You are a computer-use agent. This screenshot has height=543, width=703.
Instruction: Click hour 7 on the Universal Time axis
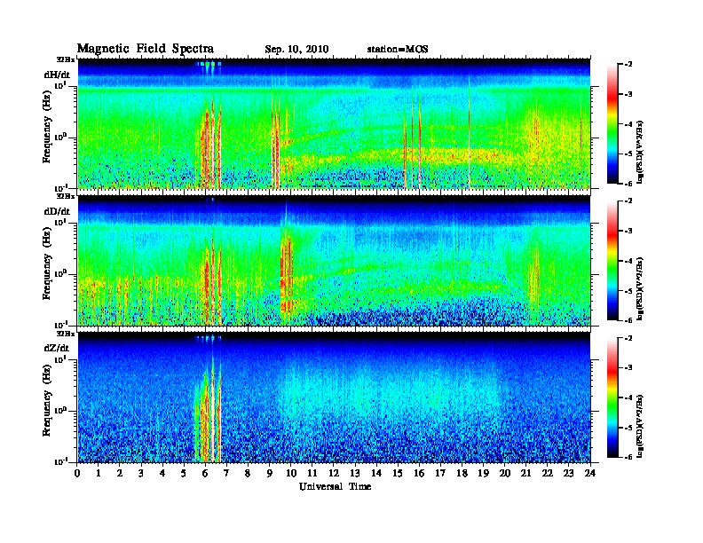pyautogui.click(x=227, y=474)
